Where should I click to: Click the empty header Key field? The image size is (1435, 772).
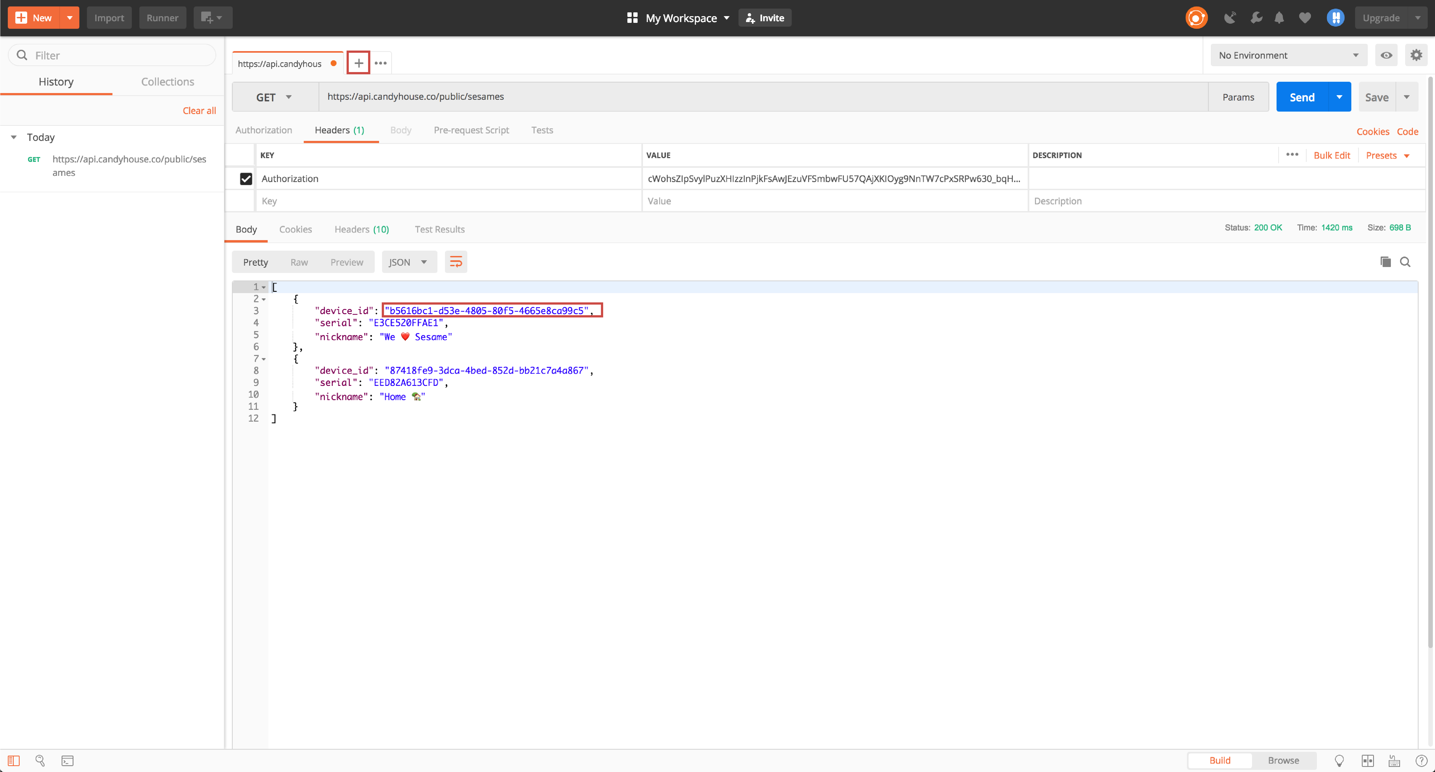[x=448, y=201]
